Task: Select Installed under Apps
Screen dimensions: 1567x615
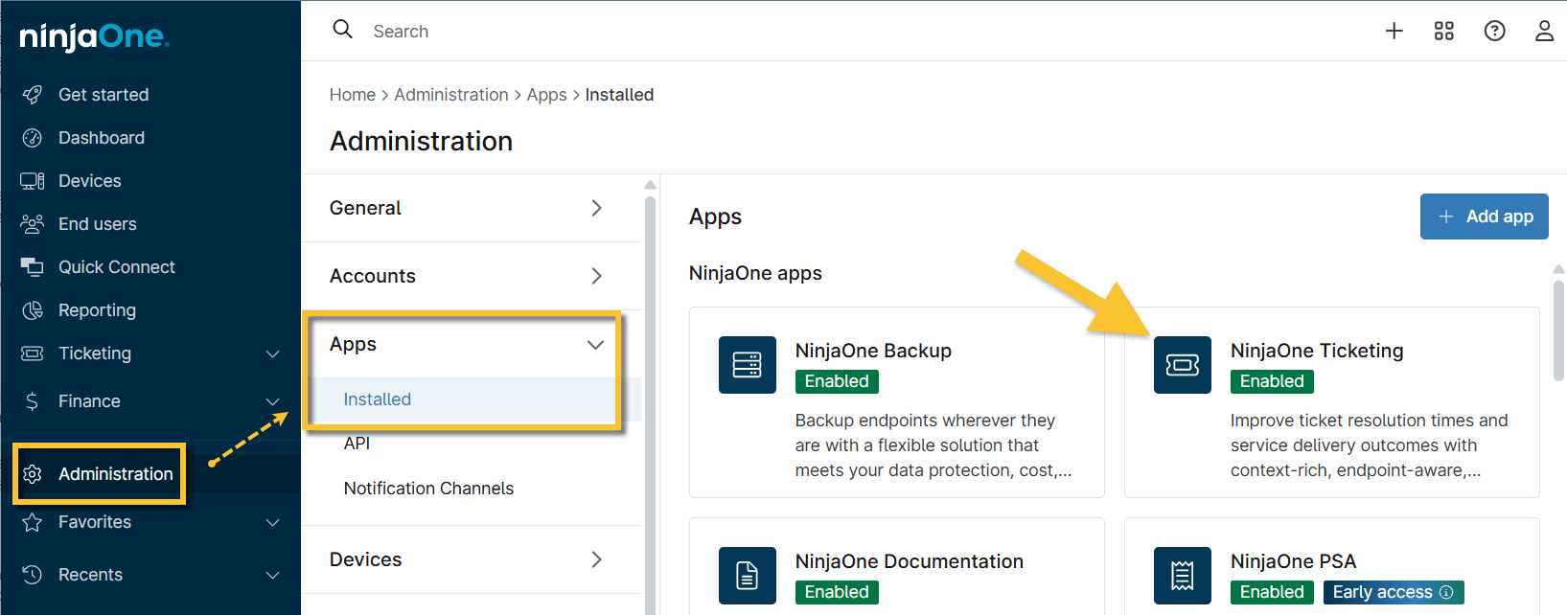Action: coord(378,399)
